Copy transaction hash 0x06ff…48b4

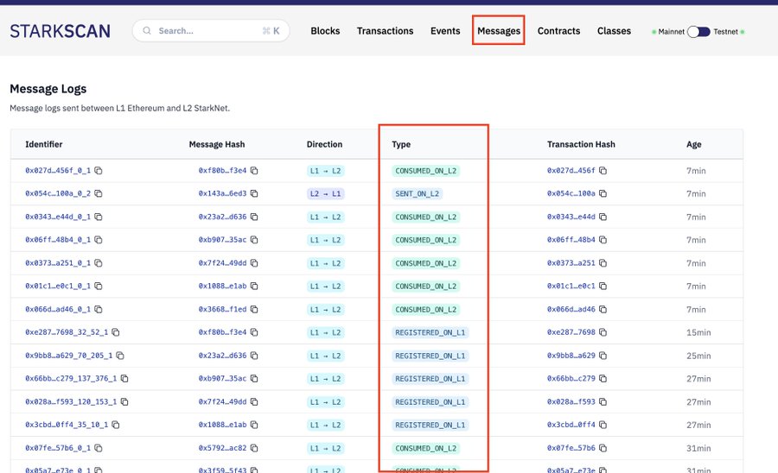pos(603,240)
